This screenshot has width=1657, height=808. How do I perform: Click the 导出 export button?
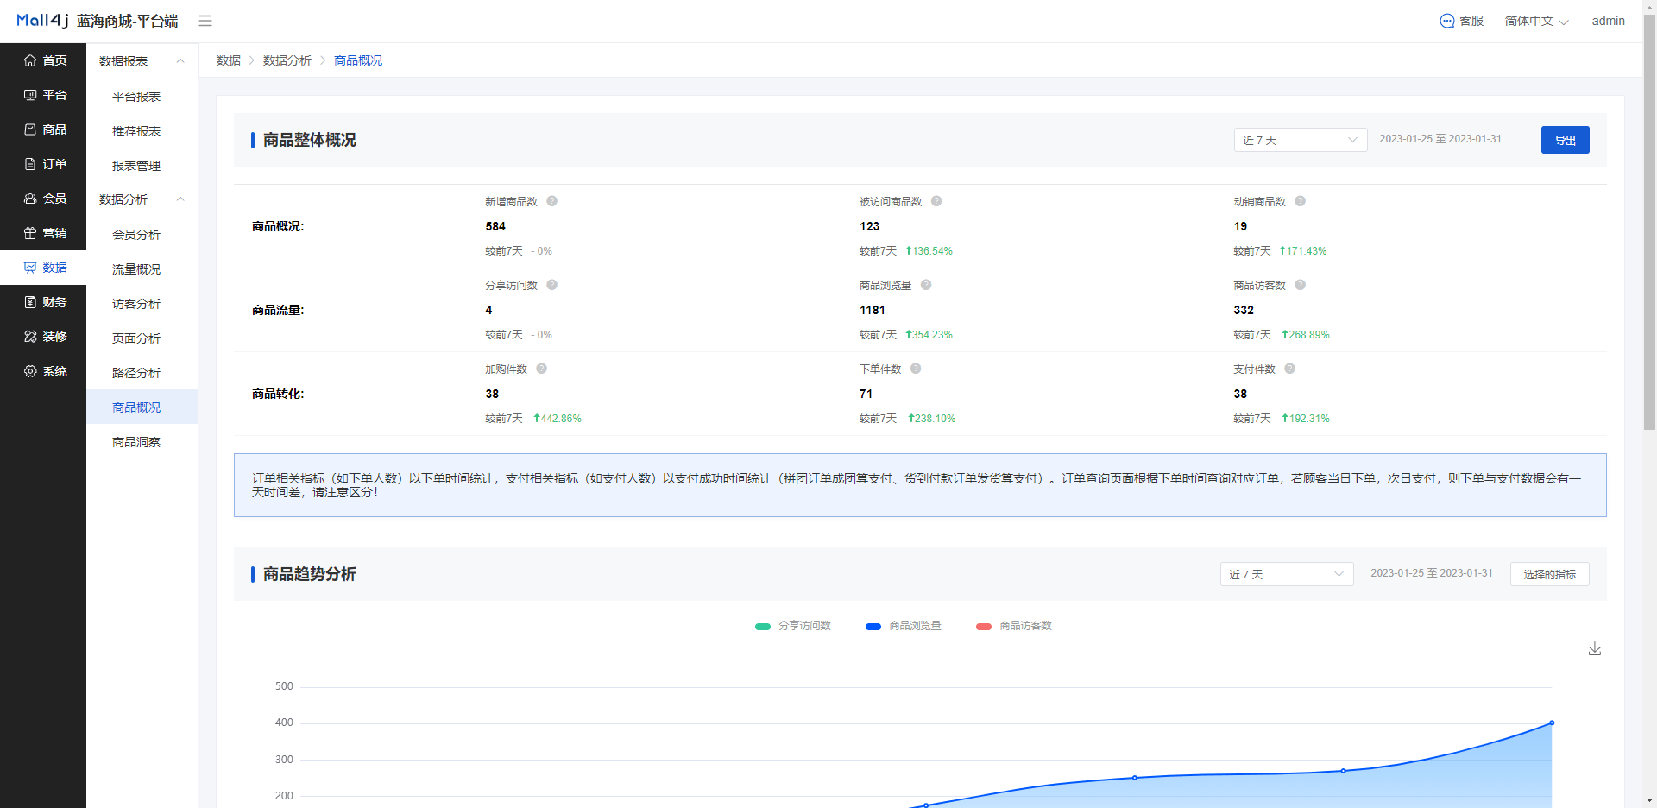[x=1566, y=140]
